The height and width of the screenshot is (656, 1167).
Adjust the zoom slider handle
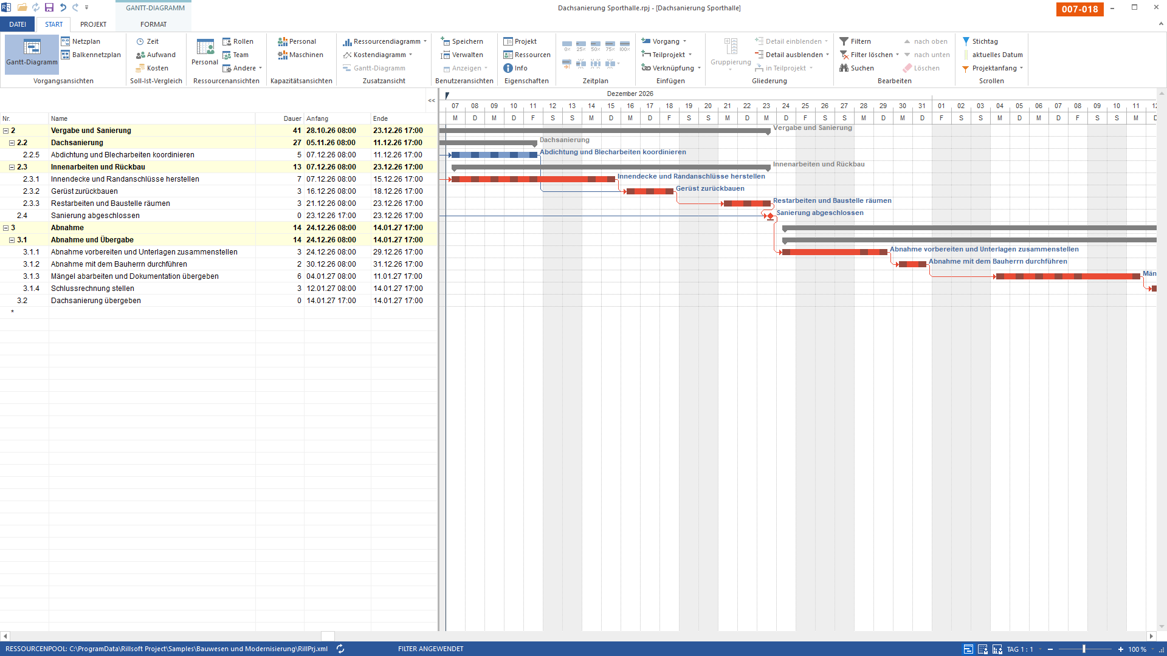[1084, 649]
